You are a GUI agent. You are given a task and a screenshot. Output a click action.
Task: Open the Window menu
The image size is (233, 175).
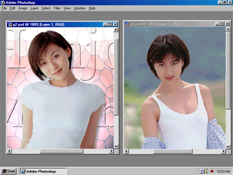pos(80,8)
